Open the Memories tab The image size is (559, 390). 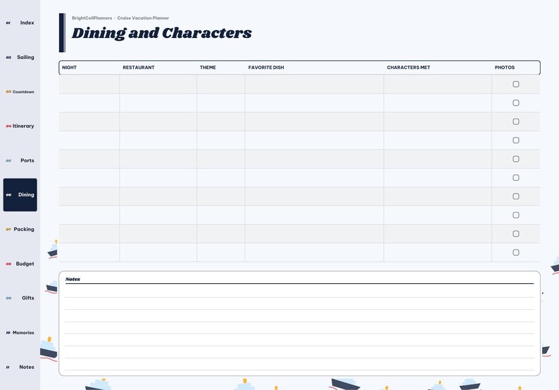(x=20, y=332)
